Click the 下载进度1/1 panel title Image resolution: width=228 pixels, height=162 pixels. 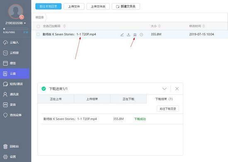[x=58, y=89]
